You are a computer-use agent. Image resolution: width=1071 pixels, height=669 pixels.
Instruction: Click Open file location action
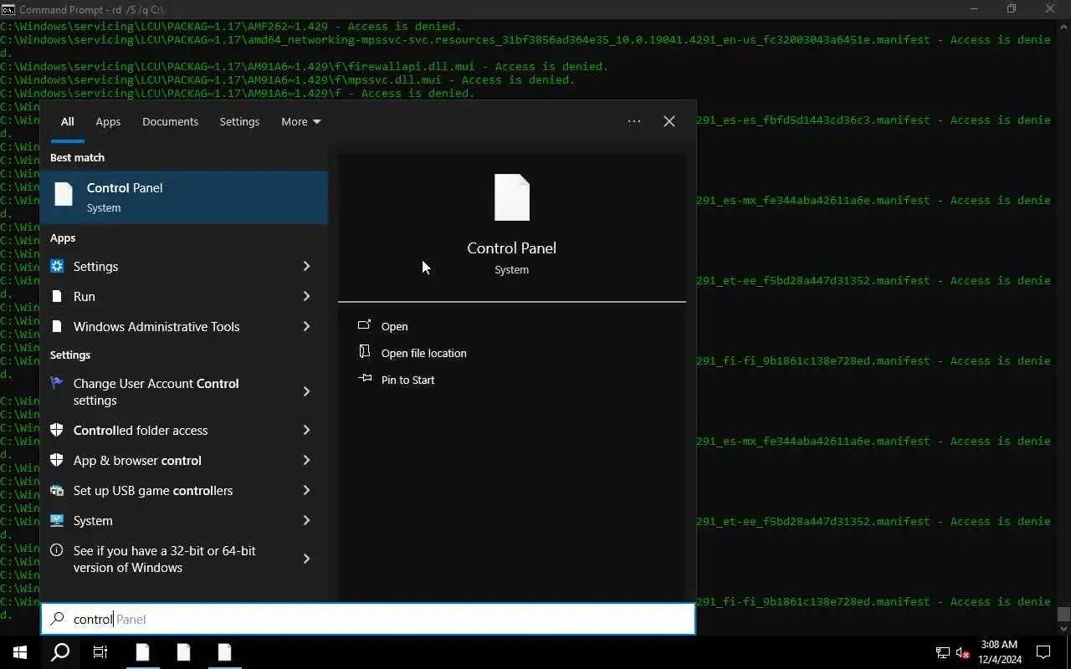point(423,353)
